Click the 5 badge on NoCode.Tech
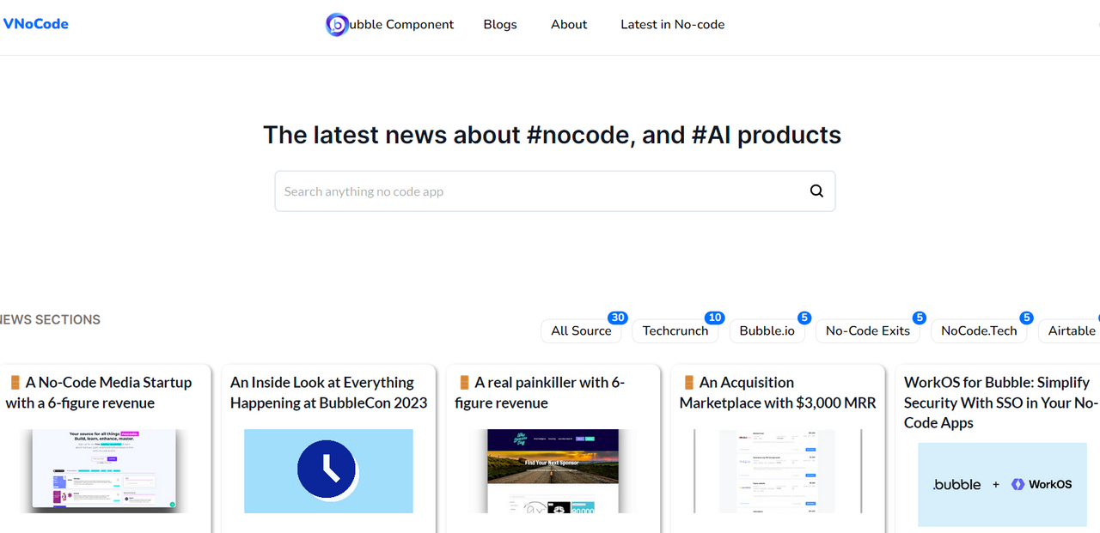Image resolution: width=1100 pixels, height=533 pixels. (1026, 318)
